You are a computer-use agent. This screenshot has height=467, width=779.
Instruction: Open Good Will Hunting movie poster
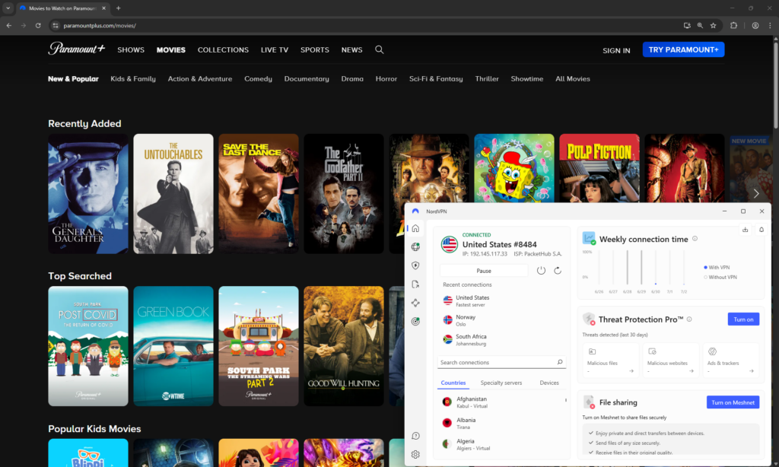pyautogui.click(x=344, y=346)
